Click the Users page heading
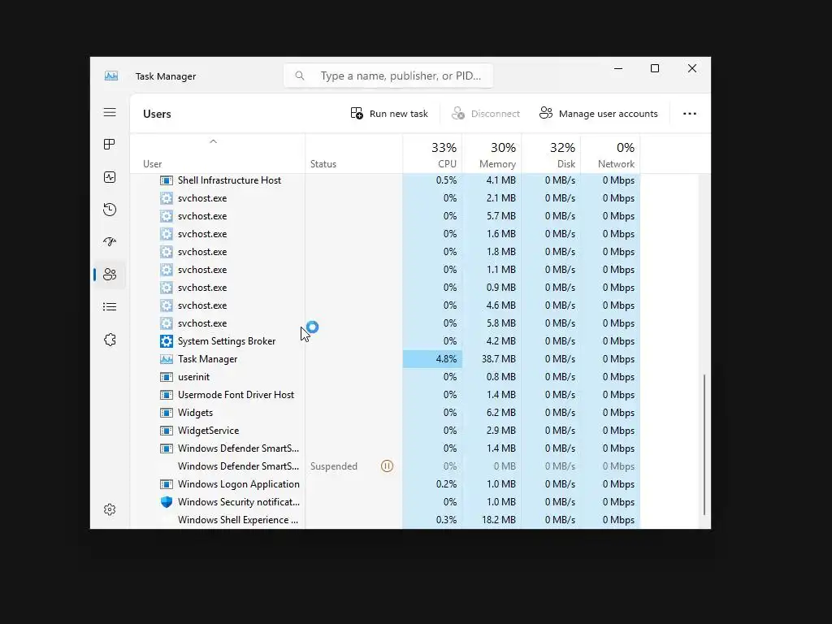Viewport: 832px width, 624px height. 157,114
